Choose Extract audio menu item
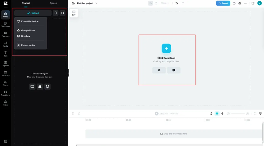This screenshot has width=264, height=146. click(30, 45)
